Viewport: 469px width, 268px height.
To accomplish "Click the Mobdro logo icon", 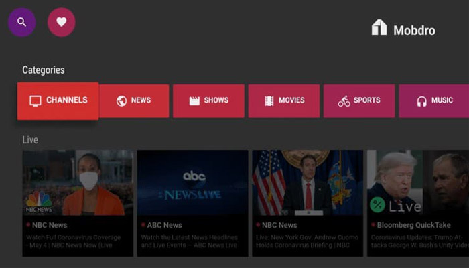I will 379,27.
